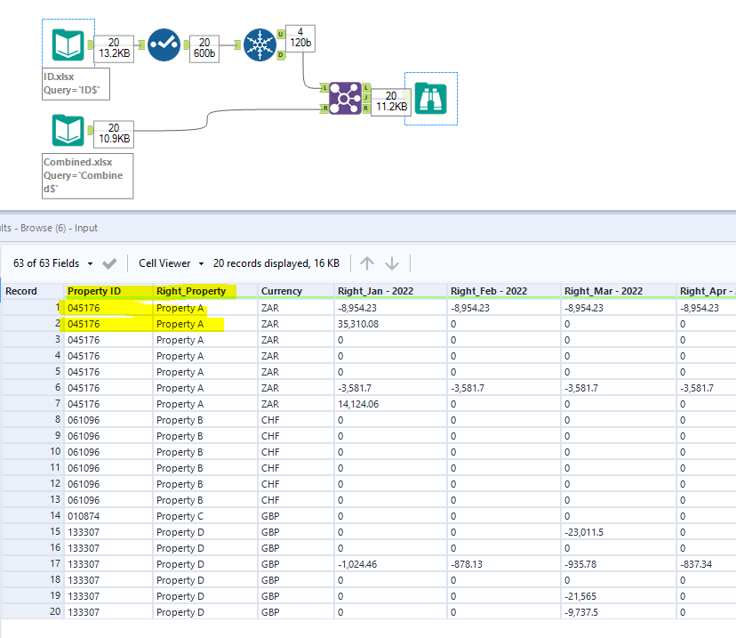This screenshot has width=736, height=638.
Task: Click the blue Select tool on the canvas
Action: (x=164, y=43)
